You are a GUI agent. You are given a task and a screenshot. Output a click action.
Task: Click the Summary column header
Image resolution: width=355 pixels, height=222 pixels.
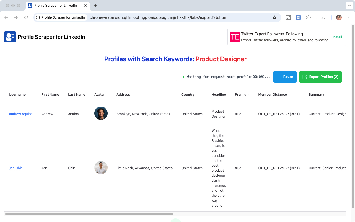point(316,95)
